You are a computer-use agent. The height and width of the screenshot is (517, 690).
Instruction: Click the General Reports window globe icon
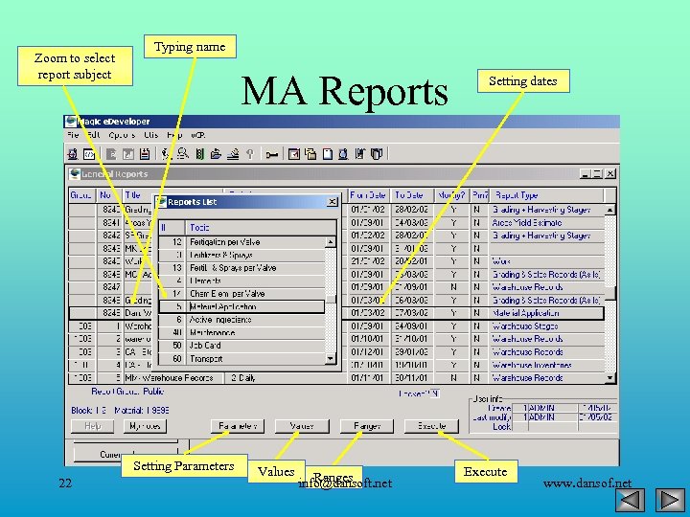point(75,174)
